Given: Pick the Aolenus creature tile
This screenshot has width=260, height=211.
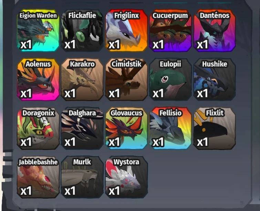Looking at the screenshot, I should tap(38, 79).
